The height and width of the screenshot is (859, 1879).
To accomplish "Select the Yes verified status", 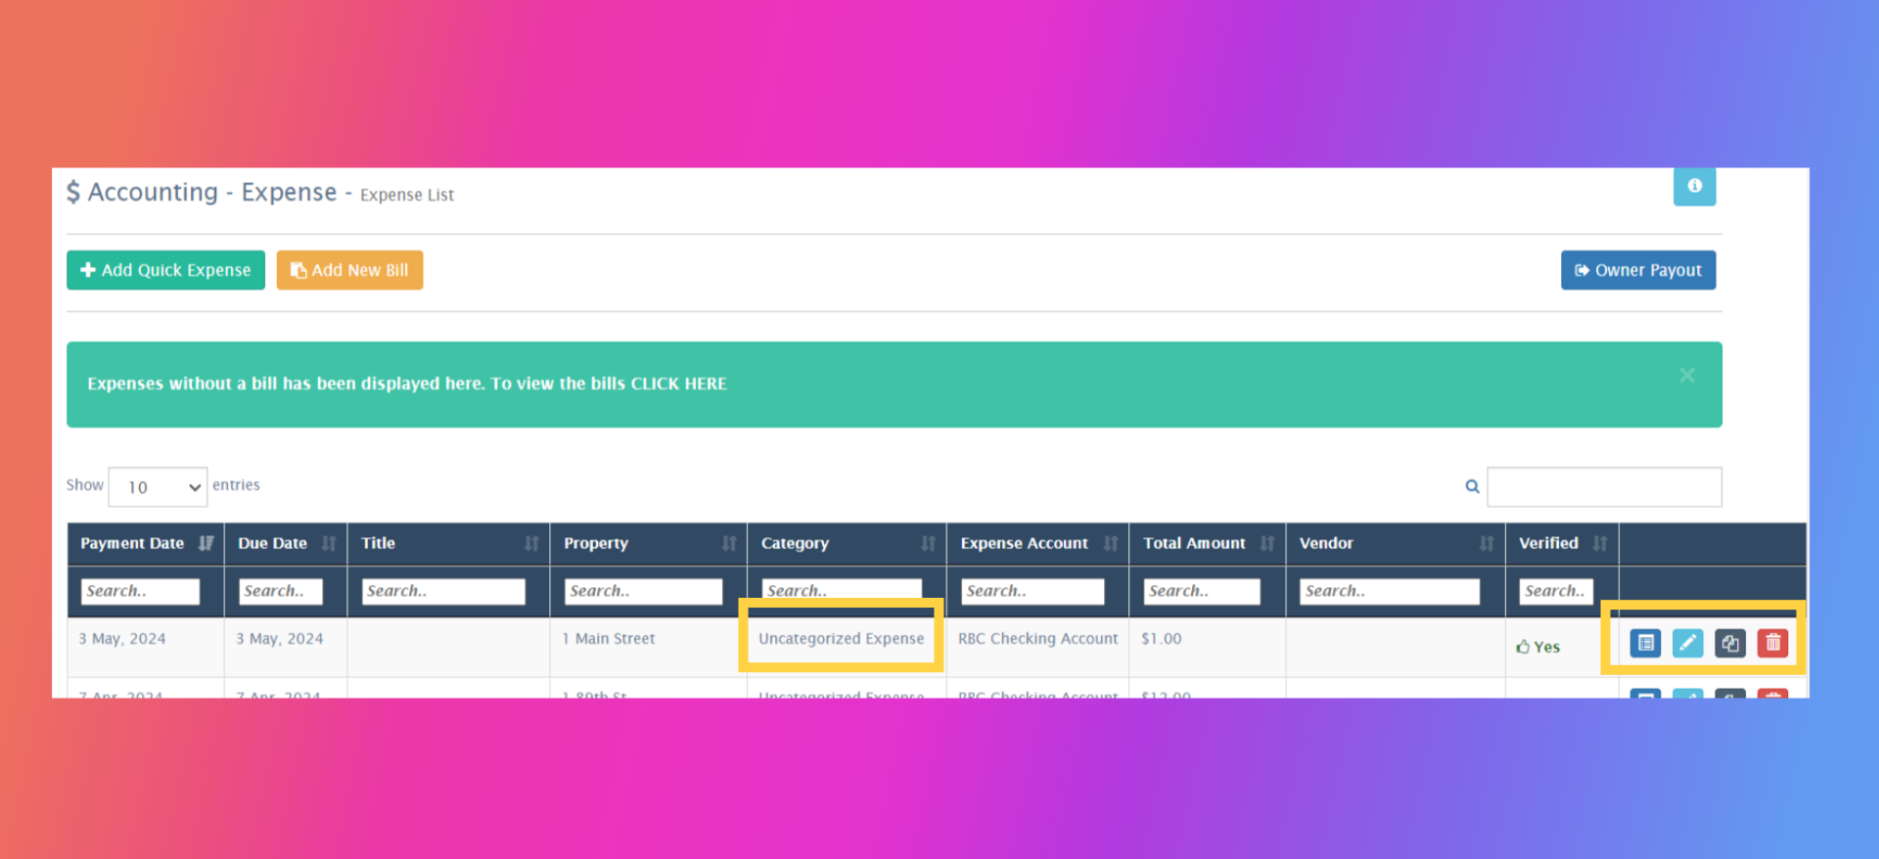I will (x=1537, y=647).
